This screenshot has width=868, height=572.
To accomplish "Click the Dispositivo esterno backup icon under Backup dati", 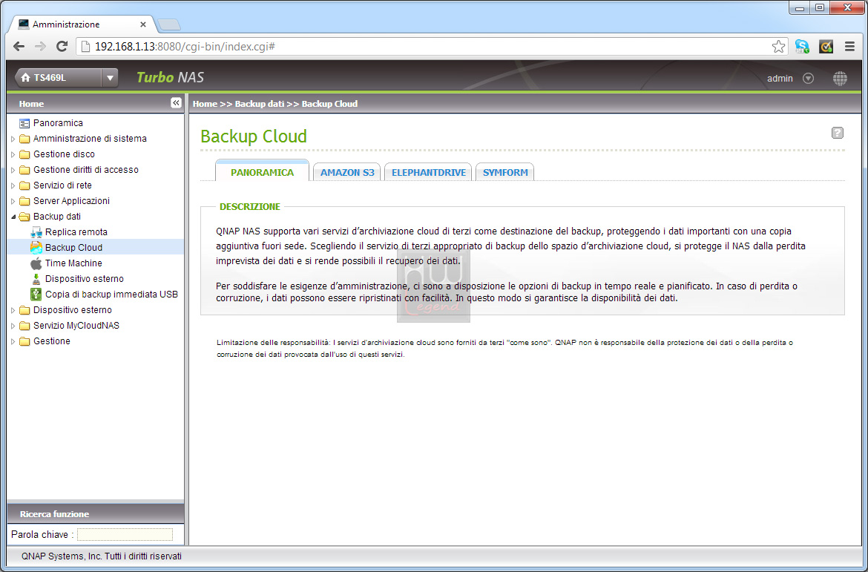I will coord(36,278).
